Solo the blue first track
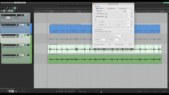Image resolution: width=169 pixels, height=95 pixels. click(x=23, y=25)
